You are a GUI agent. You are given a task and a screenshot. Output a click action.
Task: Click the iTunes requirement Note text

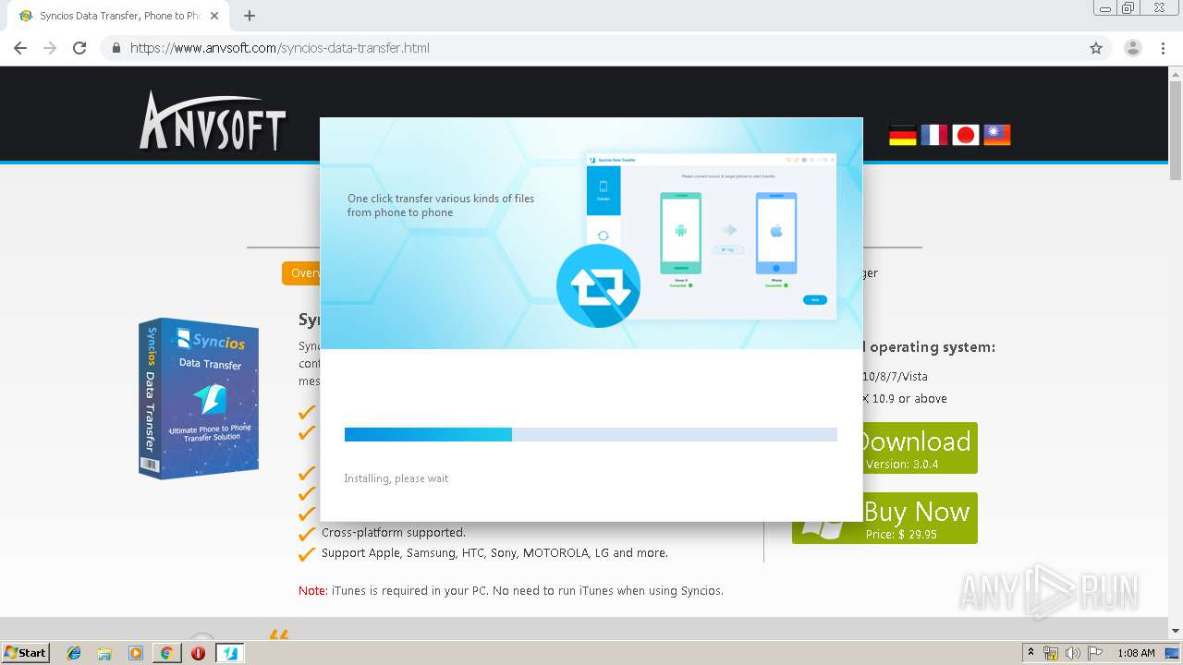(511, 590)
